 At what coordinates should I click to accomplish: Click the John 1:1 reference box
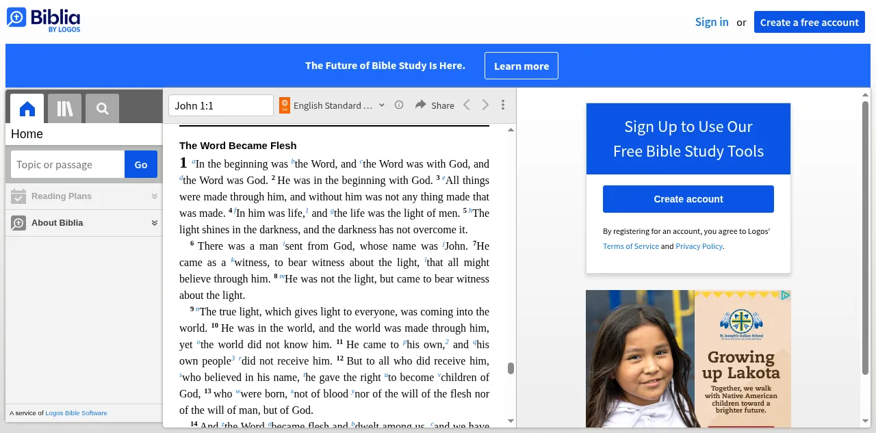[x=221, y=105]
